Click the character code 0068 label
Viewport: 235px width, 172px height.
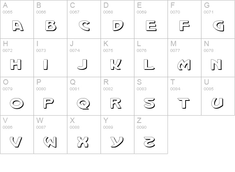(x=108, y=12)
